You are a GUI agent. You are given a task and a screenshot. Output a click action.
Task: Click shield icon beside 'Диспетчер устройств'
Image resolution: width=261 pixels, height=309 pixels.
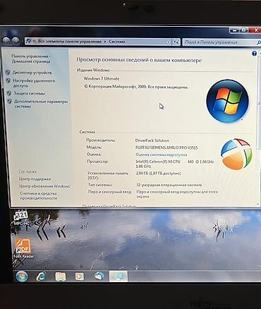click(x=8, y=73)
